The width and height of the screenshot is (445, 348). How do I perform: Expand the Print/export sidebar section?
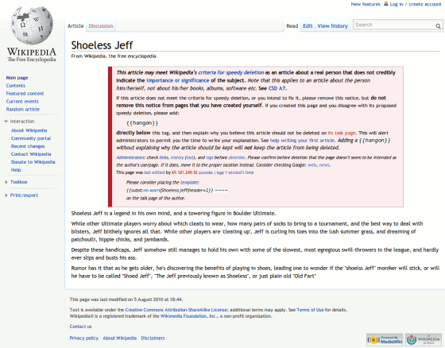pos(21,195)
